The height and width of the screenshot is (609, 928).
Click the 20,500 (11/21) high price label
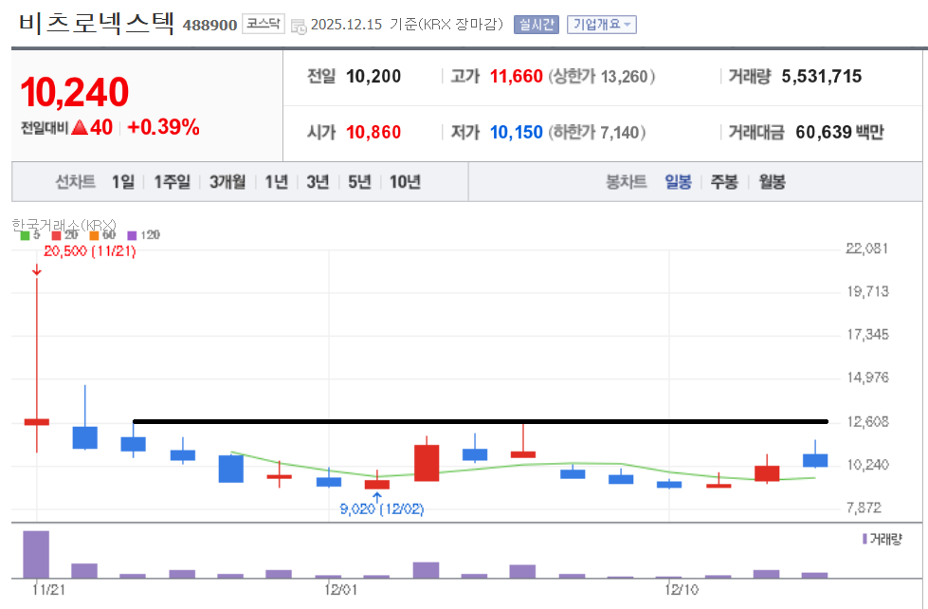coord(90,251)
